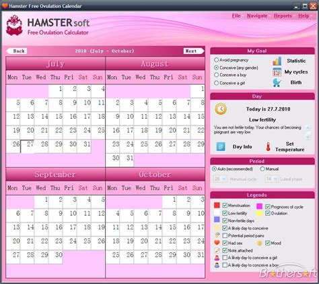Open the Luteal phase length dropdown
Viewport: 319px width, 284px height.
[x=272, y=179]
